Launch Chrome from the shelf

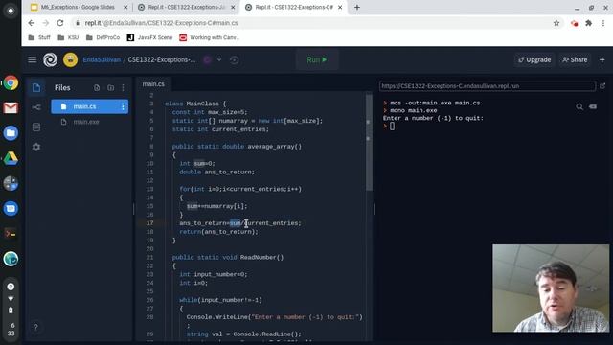pos(11,83)
